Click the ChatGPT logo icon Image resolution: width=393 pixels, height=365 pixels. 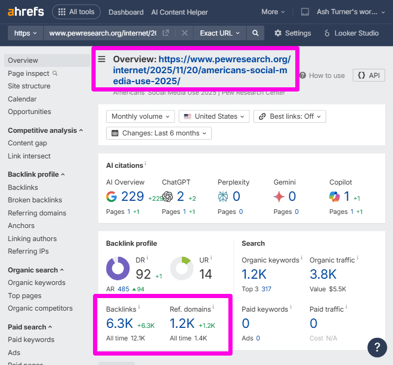pyautogui.click(x=167, y=197)
